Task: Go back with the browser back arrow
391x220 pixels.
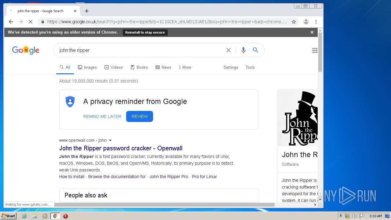Action: (11, 22)
